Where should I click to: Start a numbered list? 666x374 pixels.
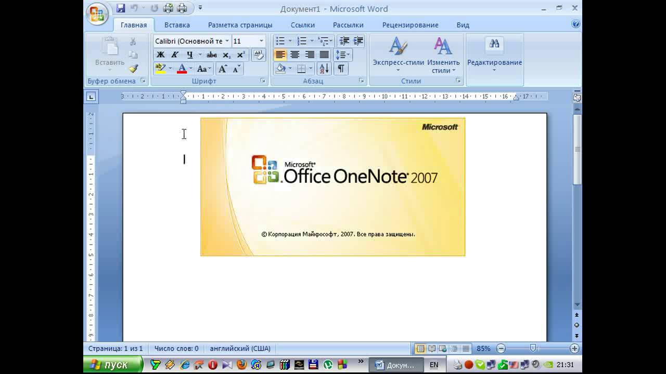[x=302, y=41]
